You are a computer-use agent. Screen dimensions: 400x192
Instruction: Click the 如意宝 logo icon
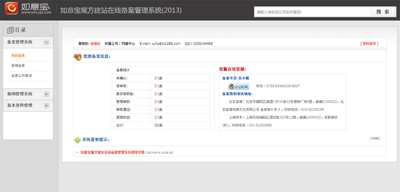(11, 8)
